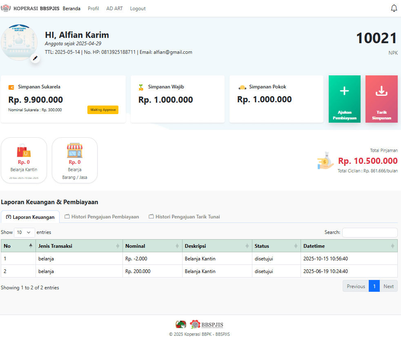Click Simpanan Wajib Rp. 1.000.000 amount
This screenshot has height=337, width=401.
coord(165,99)
